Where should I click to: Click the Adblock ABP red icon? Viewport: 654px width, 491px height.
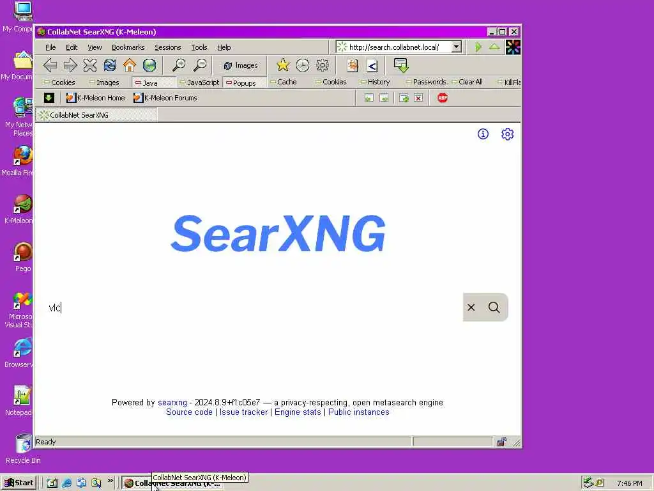(x=443, y=98)
